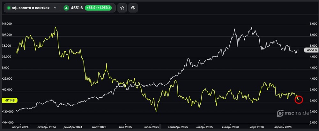Click the -164,000 left axis label
The height and width of the screenshot is (131, 319).
(7, 122)
